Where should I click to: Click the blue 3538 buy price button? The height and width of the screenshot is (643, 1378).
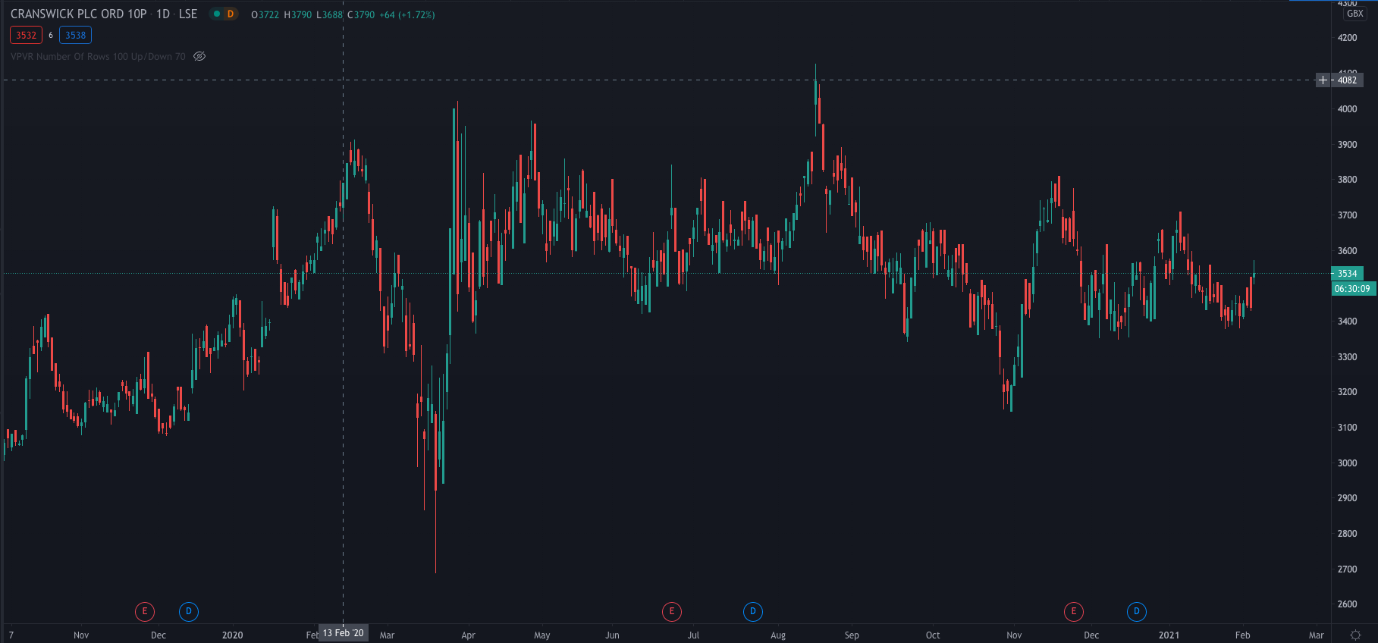[x=75, y=35]
